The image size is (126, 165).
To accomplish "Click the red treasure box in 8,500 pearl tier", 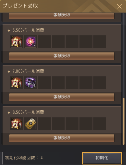I will coord(16,124).
